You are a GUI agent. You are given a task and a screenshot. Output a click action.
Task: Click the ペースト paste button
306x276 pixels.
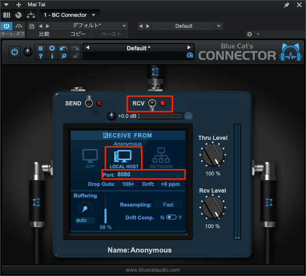click(111, 34)
